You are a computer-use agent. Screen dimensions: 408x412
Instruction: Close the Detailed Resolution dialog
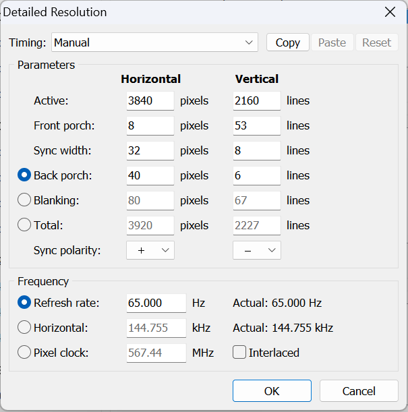(390, 12)
